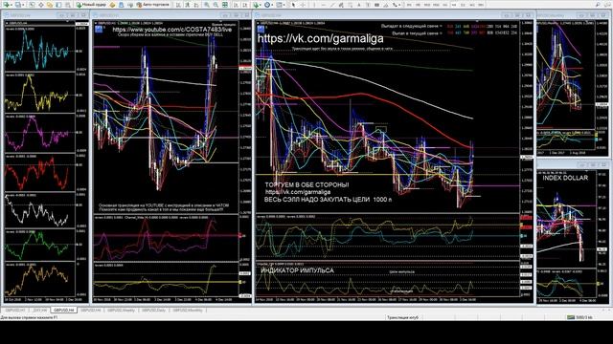Show the Market Watch panel

pos(32,5)
